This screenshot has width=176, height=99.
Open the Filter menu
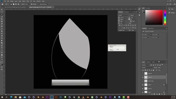point(28,1)
